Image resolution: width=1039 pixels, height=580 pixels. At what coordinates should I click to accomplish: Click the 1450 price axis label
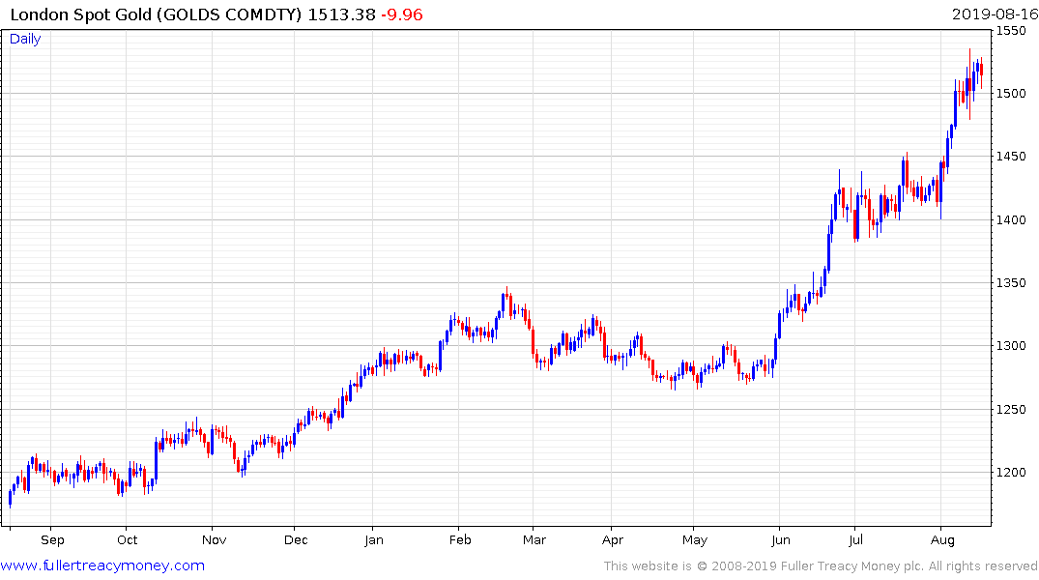tap(1011, 157)
